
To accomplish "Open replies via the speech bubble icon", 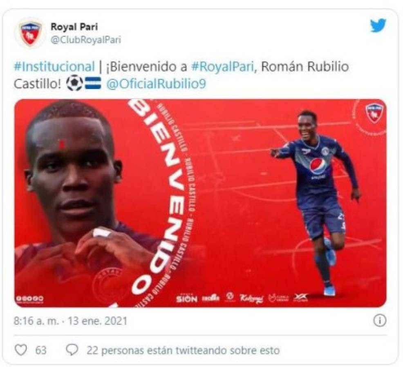I will 72,350.
